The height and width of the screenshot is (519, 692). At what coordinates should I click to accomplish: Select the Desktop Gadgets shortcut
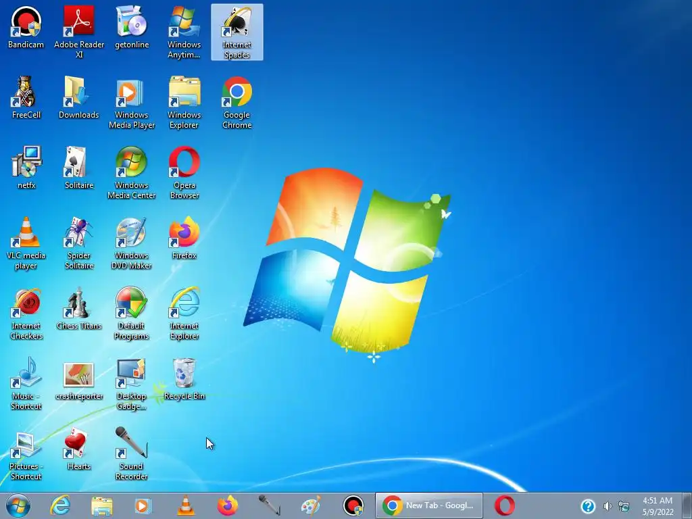pyautogui.click(x=132, y=384)
